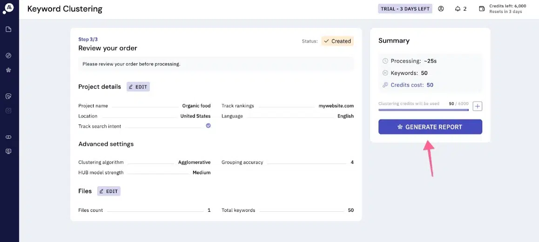
Task: Open the notifications bell
Action: coord(458,9)
